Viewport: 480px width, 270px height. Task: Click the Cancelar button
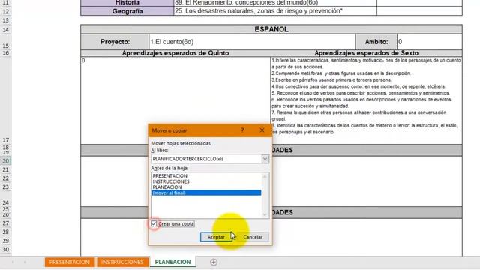[253, 237]
